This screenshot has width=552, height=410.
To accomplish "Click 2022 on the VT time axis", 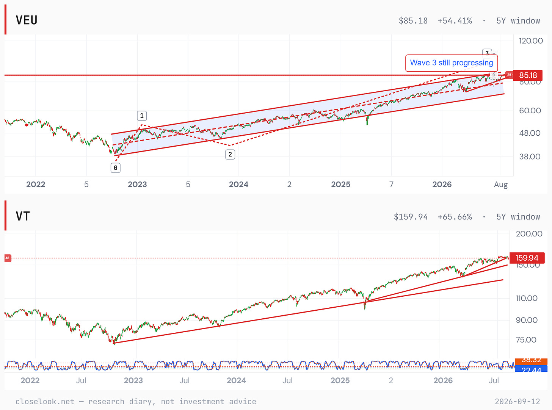I will [30, 380].
